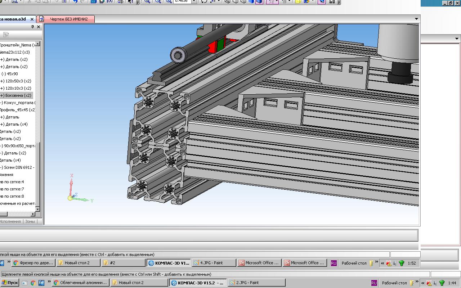The image size is (461, 288).
Task: Pin the model tree panel
Action: pos(32,27)
